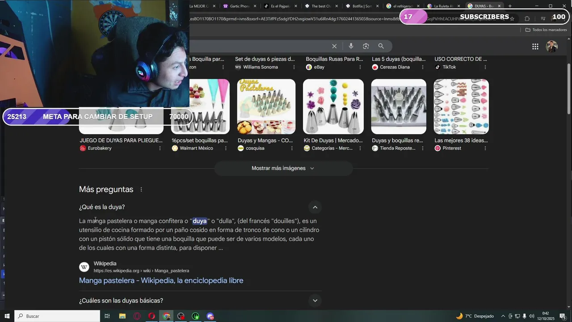572x322 pixels.
Task: Open Opera GX from the taskbar
Action: coord(137,316)
